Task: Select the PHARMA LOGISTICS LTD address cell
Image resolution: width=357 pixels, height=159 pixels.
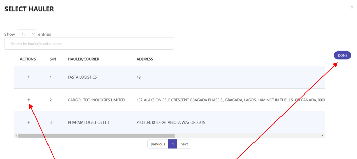Action: pyautogui.click(x=171, y=122)
